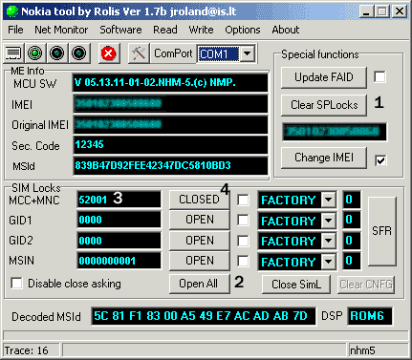Image resolution: width=412 pixels, height=360 pixels.
Task: Expand the GID2 FACTORY dropdown
Action: (x=328, y=241)
